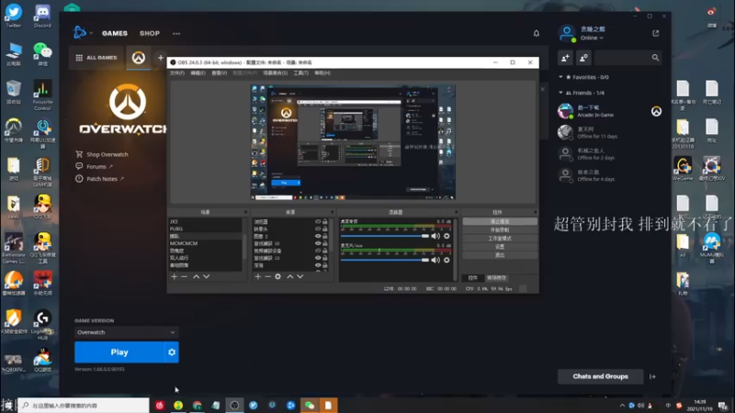Open desktop audio mixer settings gear
Viewport: 735px width, 413px height.
coord(447,236)
